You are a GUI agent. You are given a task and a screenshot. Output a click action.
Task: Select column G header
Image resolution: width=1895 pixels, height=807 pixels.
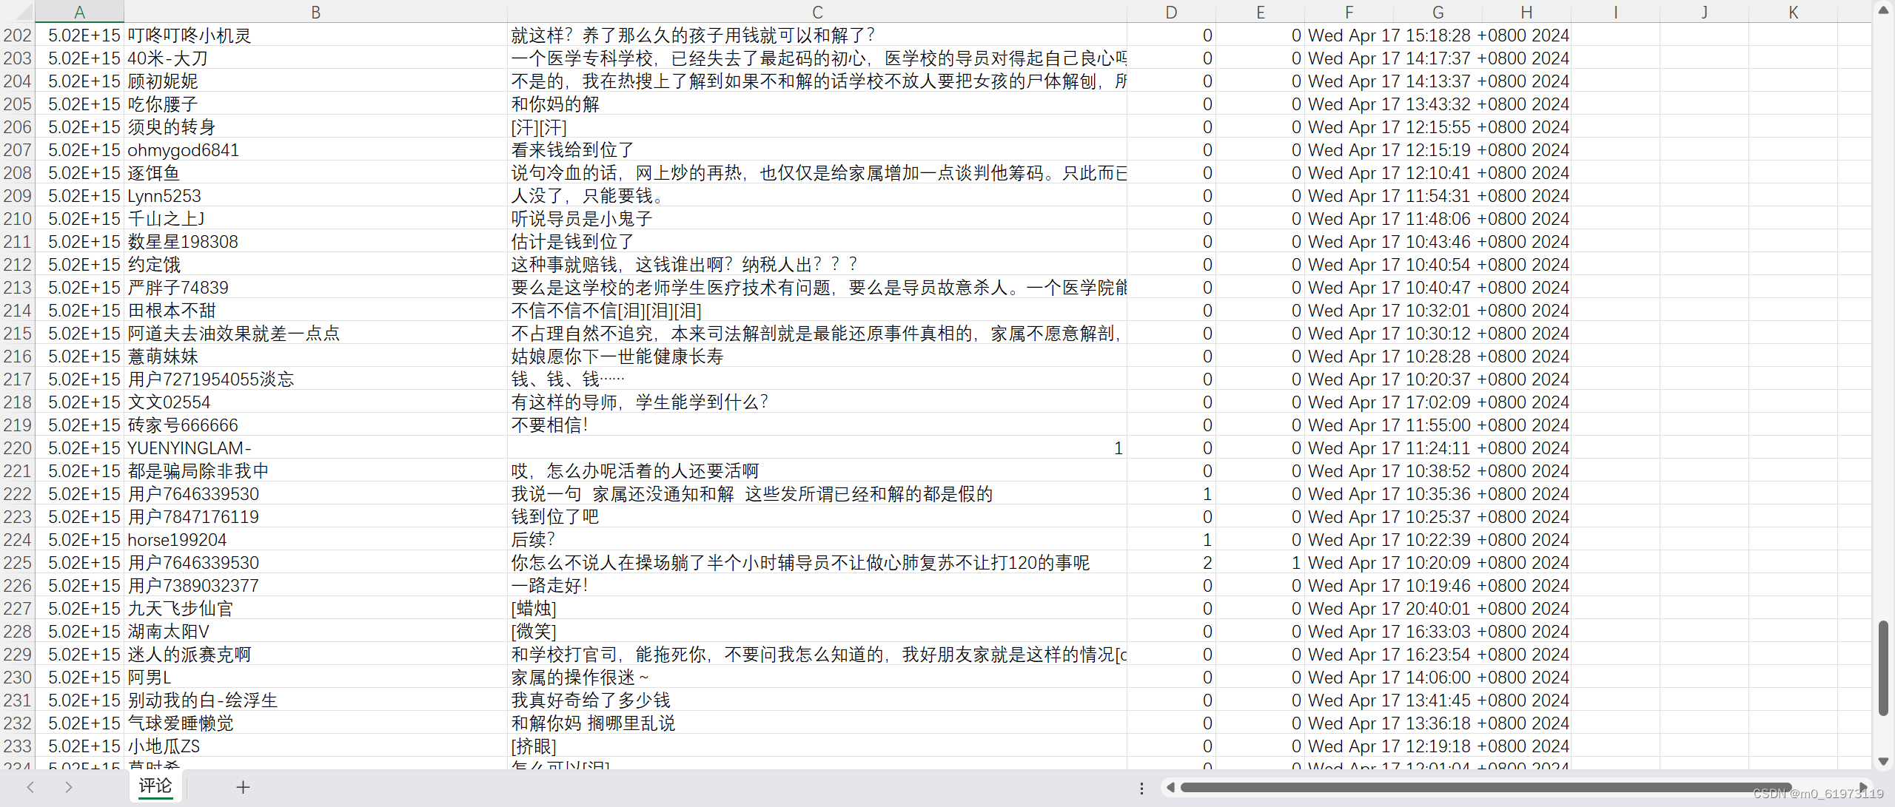point(1438,12)
